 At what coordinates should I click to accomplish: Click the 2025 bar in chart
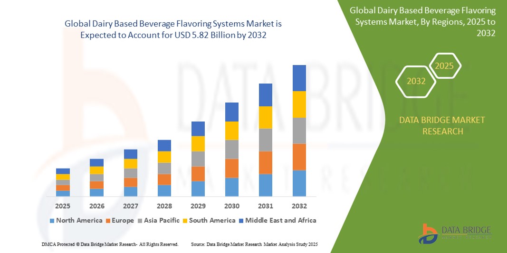[63, 182]
